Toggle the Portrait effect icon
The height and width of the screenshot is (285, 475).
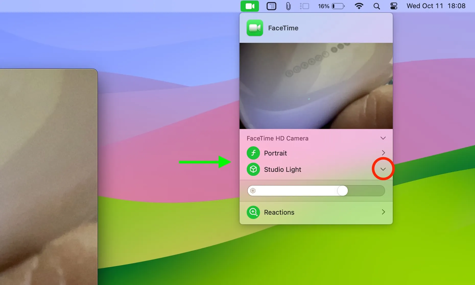click(x=253, y=153)
